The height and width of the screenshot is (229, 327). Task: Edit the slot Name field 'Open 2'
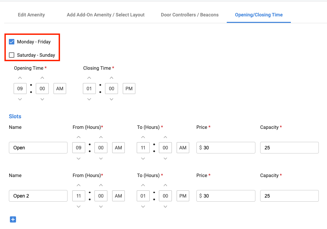point(38,196)
